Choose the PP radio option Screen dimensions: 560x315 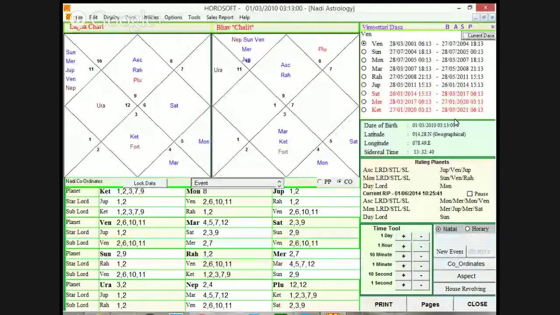tap(320, 182)
